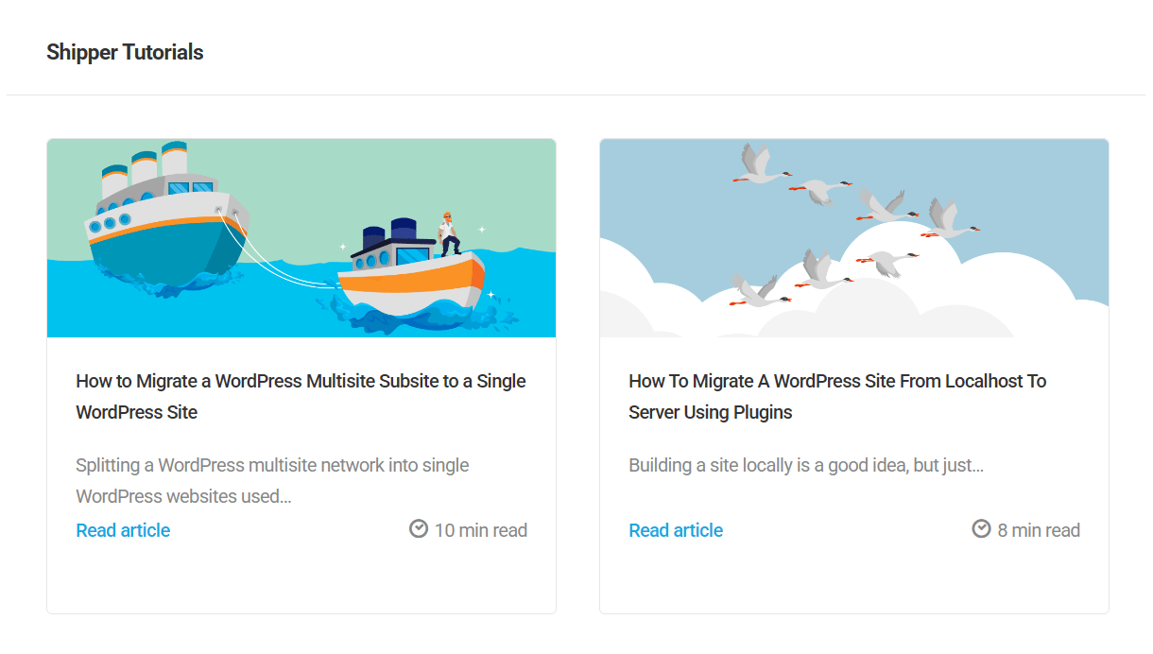Click the tugboat illustration thumbnail
Screen dimensions: 1153x654
[301, 238]
